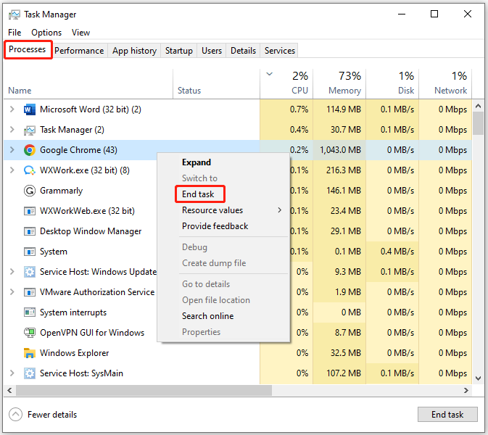
Task: Sort by the Memory column header
Action: pyautogui.click(x=339, y=83)
